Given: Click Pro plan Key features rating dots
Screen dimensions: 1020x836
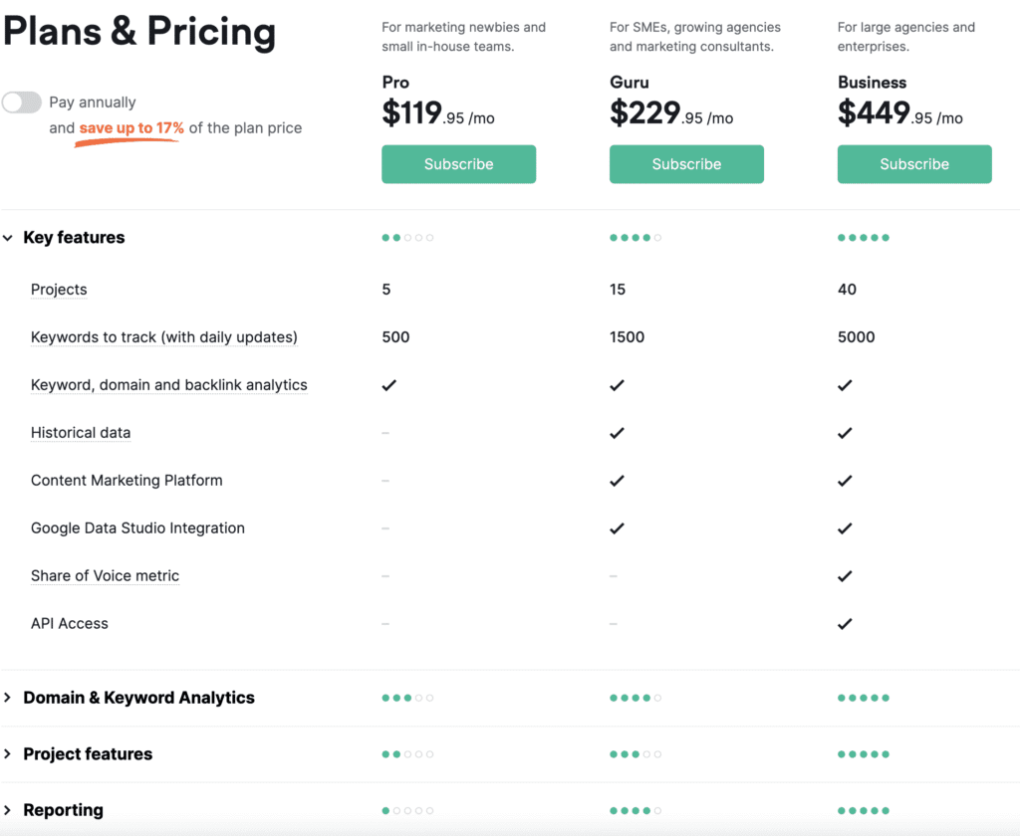Looking at the screenshot, I should [x=407, y=238].
